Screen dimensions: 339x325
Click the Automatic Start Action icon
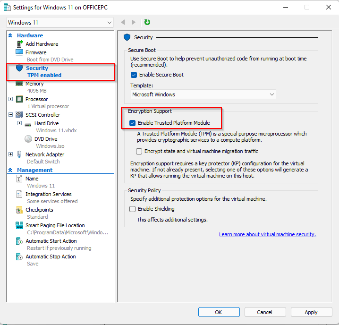pos(19,241)
